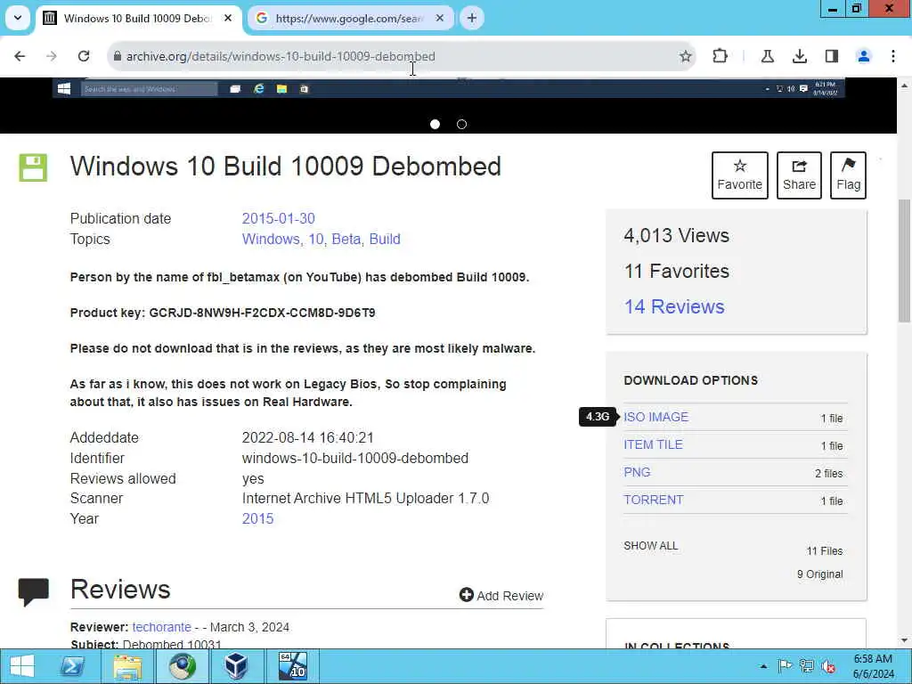Click the browser forward arrow
912x684 pixels.
coord(52,56)
